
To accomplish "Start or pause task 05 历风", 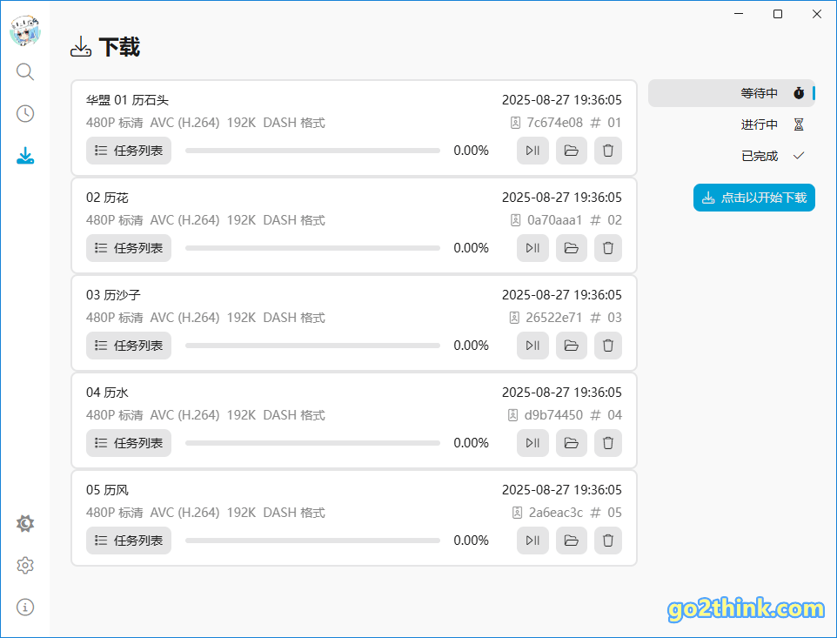I will point(532,541).
